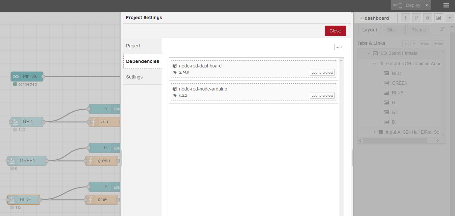
Task: Click the dashboard chart sidebar icon
Action: (439, 18)
